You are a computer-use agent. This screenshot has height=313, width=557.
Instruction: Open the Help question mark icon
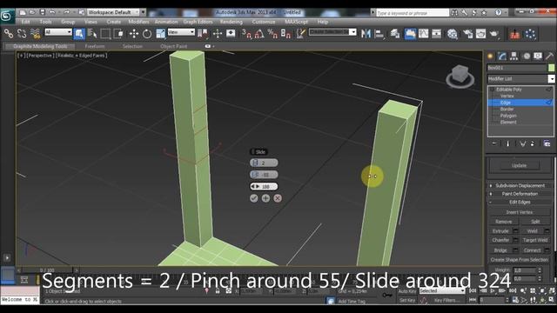tap(499, 12)
